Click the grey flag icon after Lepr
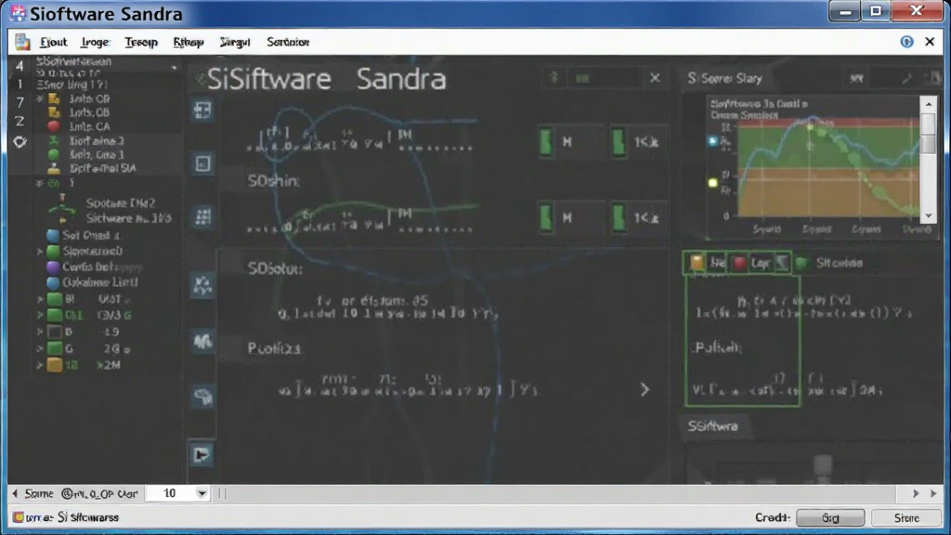Screen dimensions: 951x535 782,263
